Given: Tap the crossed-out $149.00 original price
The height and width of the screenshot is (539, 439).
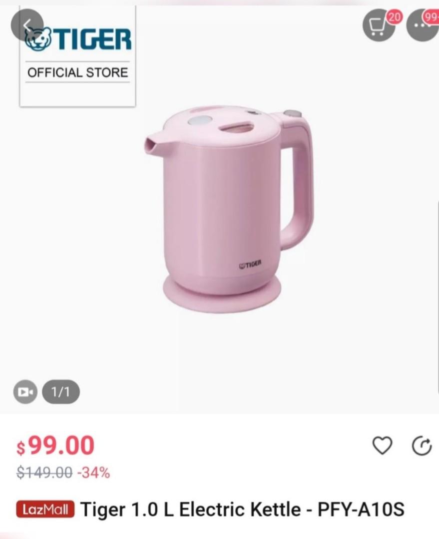Looking at the screenshot, I should pos(44,472).
